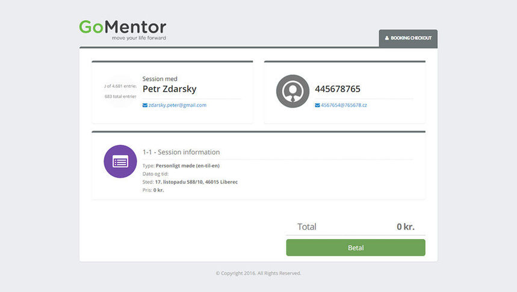Open the Booking Checkout tab
The image size is (517, 292).
pos(408,39)
